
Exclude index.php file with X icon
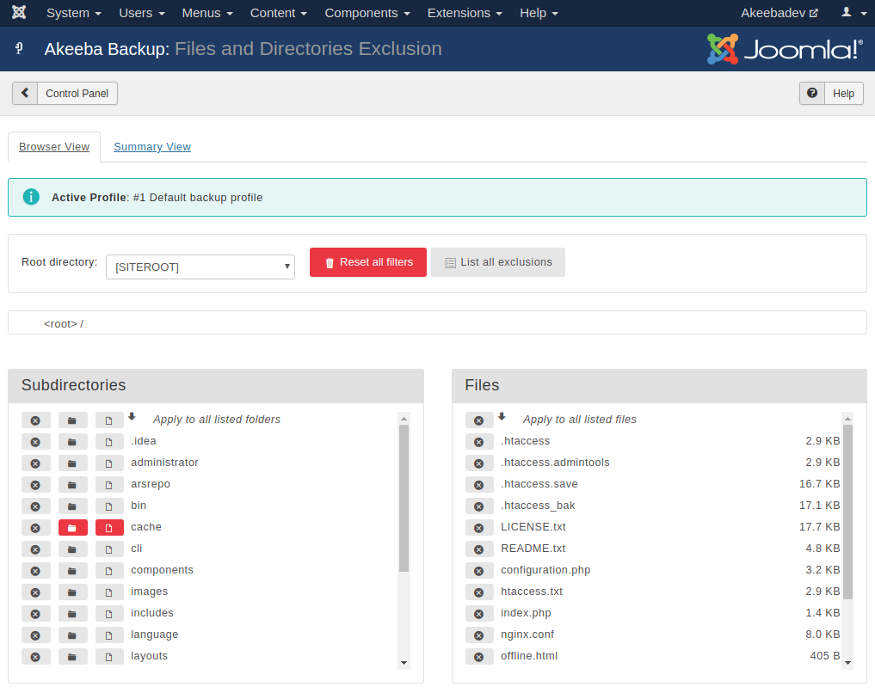pyautogui.click(x=479, y=614)
